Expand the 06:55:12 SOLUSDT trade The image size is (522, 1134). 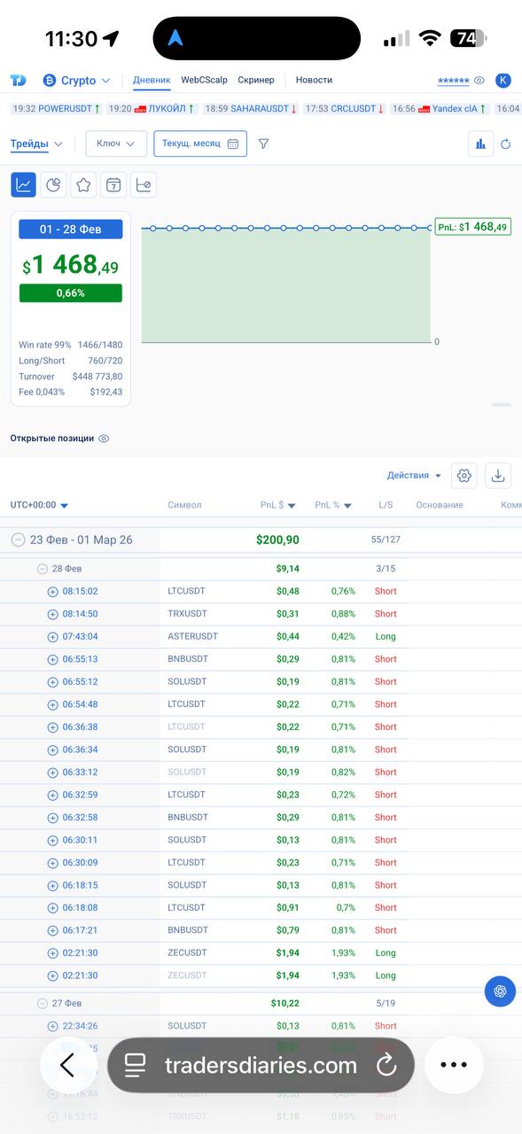pos(52,682)
